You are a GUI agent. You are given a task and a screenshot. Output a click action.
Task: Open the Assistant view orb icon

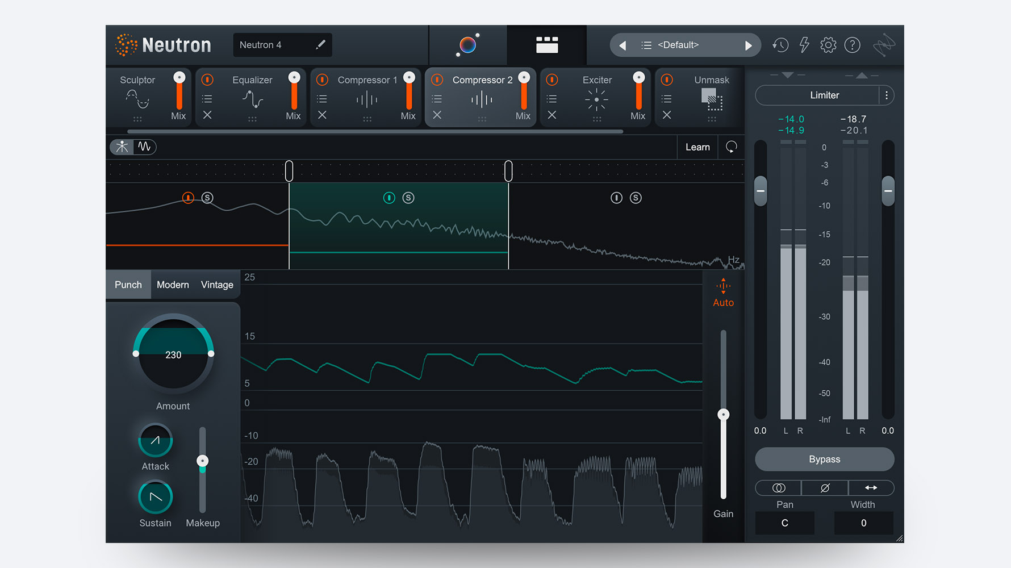pyautogui.click(x=467, y=45)
